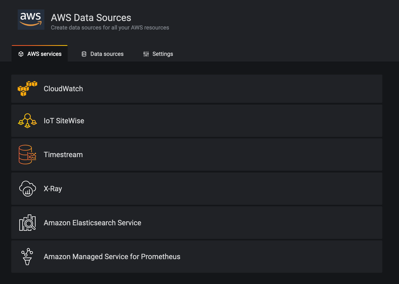Image resolution: width=399 pixels, height=284 pixels.
Task: Click the AWS Data Sources page title
Action: (x=91, y=18)
